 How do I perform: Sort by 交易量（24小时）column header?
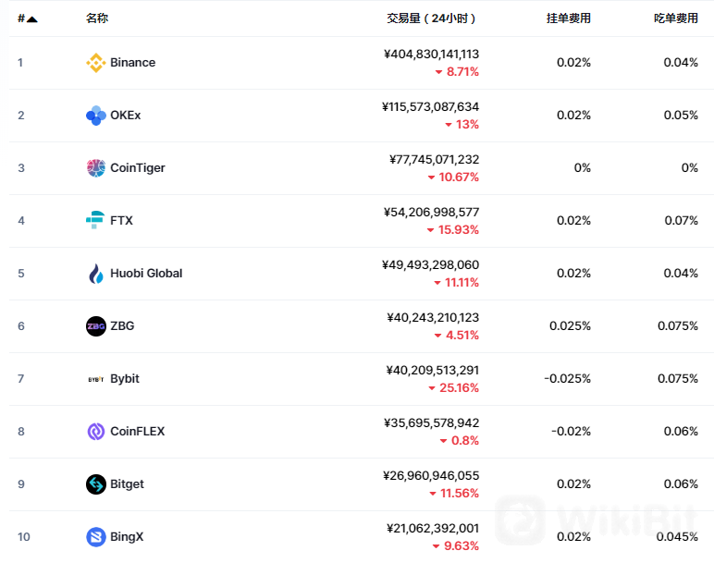point(431,18)
